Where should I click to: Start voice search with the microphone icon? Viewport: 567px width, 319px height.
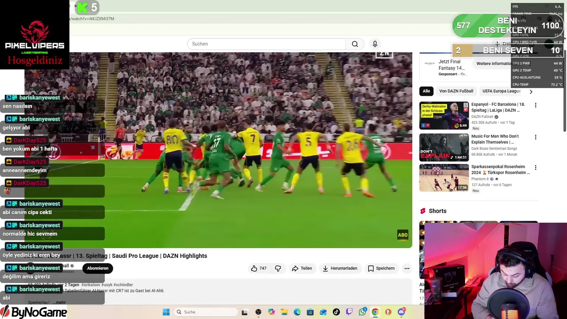coord(375,44)
